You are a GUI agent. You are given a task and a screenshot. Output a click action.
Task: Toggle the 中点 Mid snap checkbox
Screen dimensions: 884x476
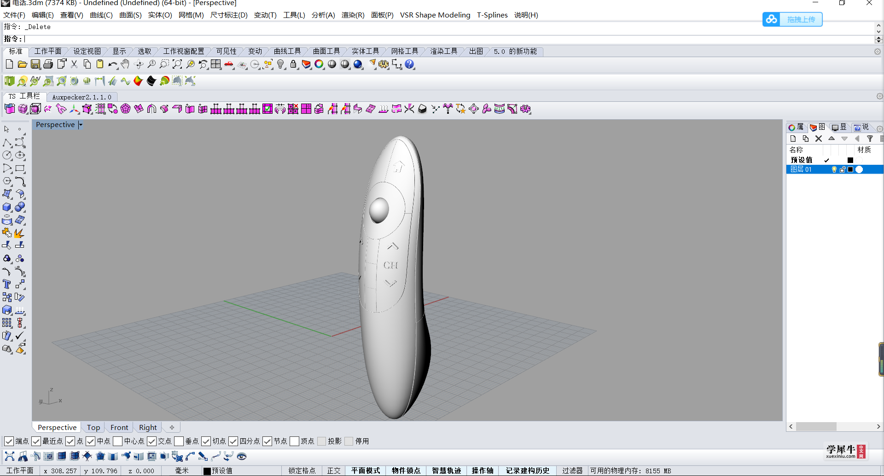(90, 441)
